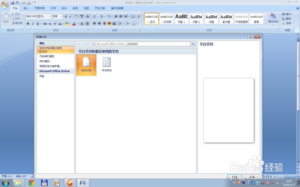Image resolution: width=300 pixels, height=187 pixels.
Task: Undo using the Quick Access arrow
Action: [x=17, y=3]
